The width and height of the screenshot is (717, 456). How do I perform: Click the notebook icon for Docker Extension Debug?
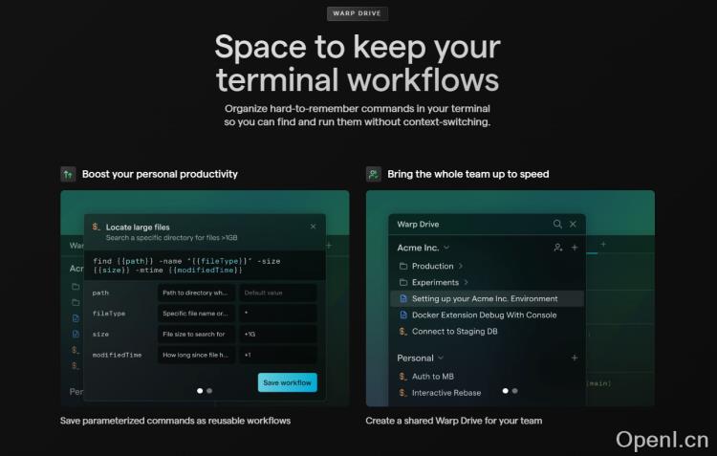click(403, 315)
